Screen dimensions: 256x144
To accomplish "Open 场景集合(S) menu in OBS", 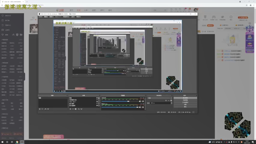I will pos(66,17).
